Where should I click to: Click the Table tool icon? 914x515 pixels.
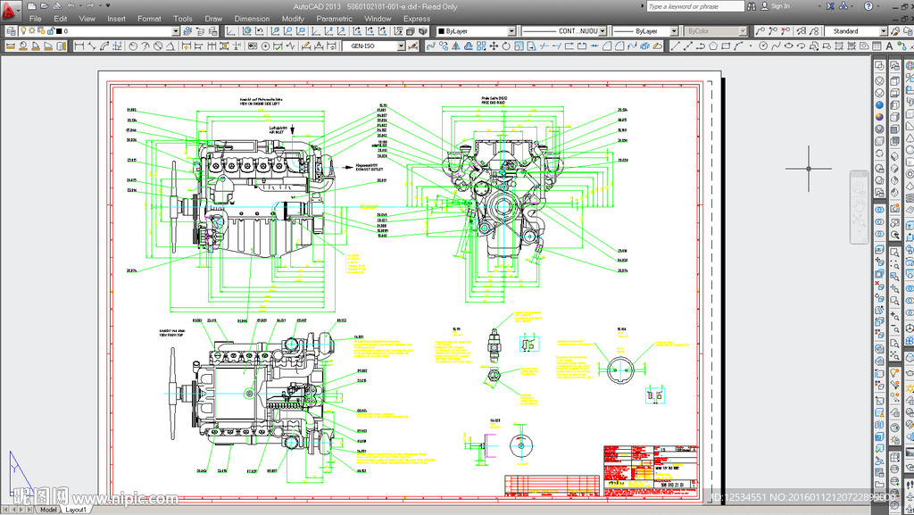(x=877, y=46)
